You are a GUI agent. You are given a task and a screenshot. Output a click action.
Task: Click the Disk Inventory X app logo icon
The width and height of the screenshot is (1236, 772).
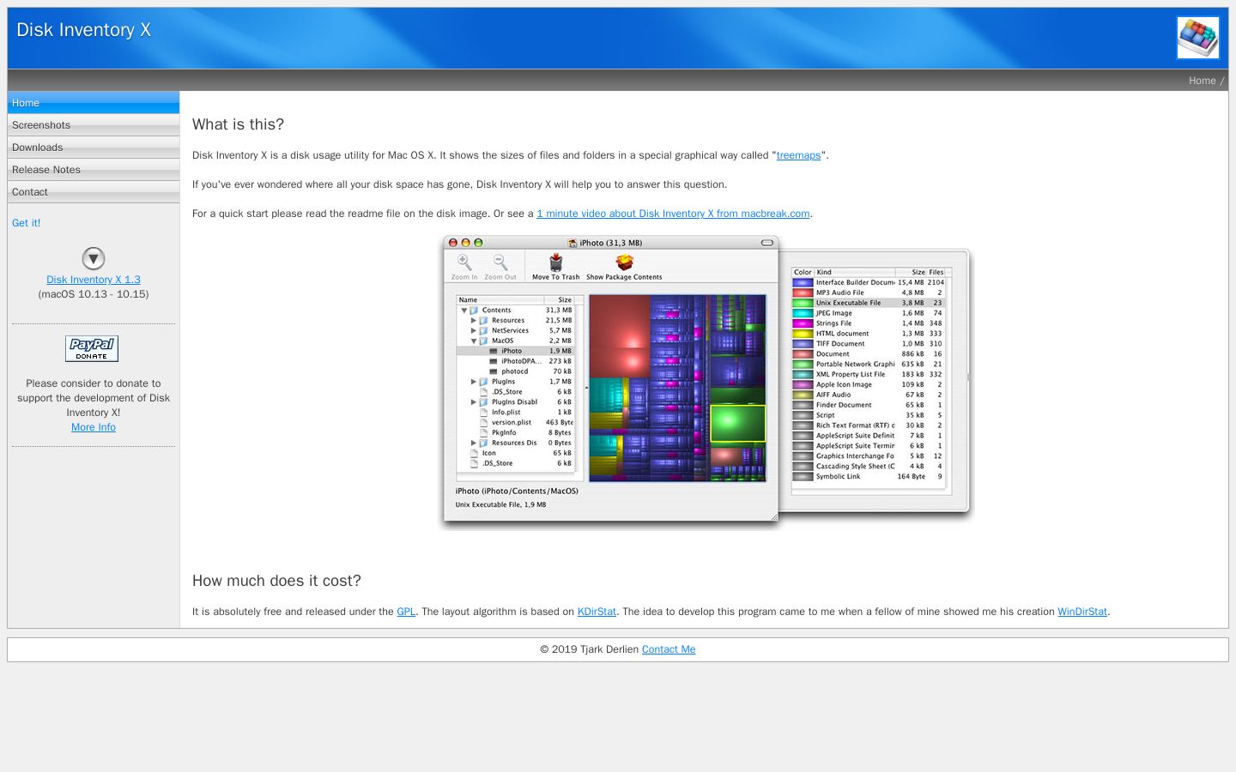[1198, 38]
